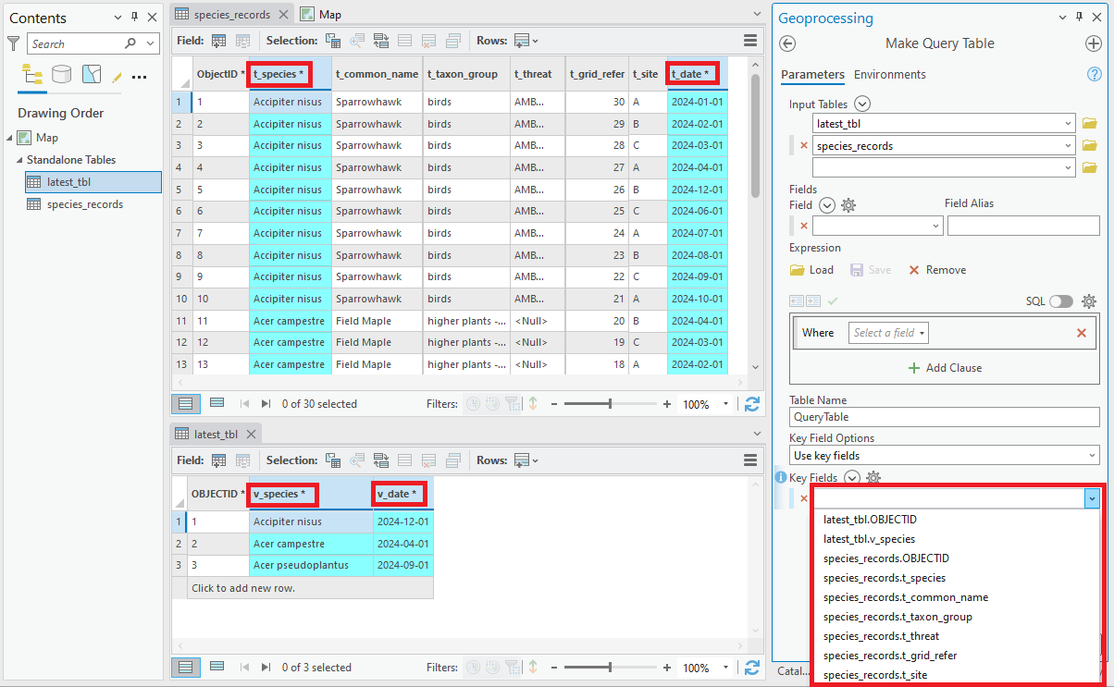The width and height of the screenshot is (1114, 687).
Task: Browse folder icon next to latest_tbl input
Action: [1089, 123]
